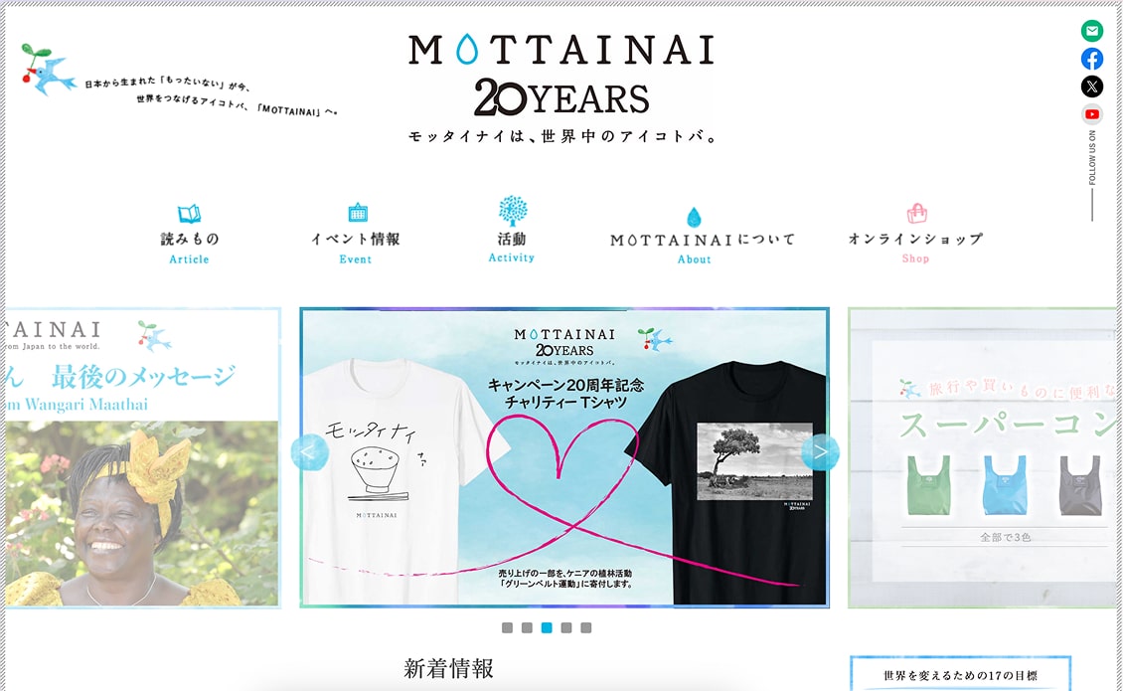This screenshot has height=691, width=1123.
Task: Open the Wangari Maathai message slide
Action: coord(142,458)
